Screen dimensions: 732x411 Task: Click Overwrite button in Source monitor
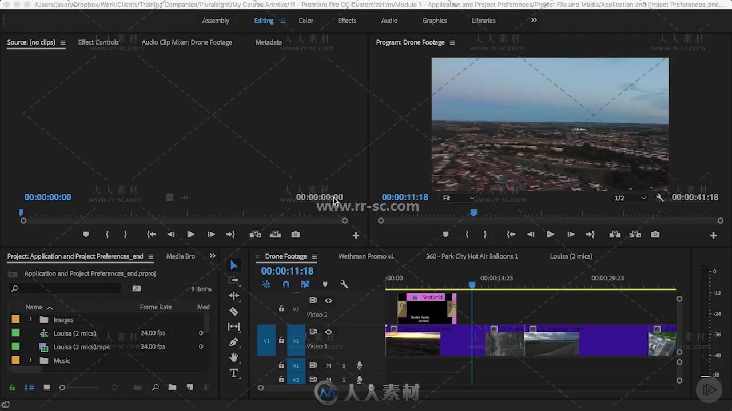point(275,235)
